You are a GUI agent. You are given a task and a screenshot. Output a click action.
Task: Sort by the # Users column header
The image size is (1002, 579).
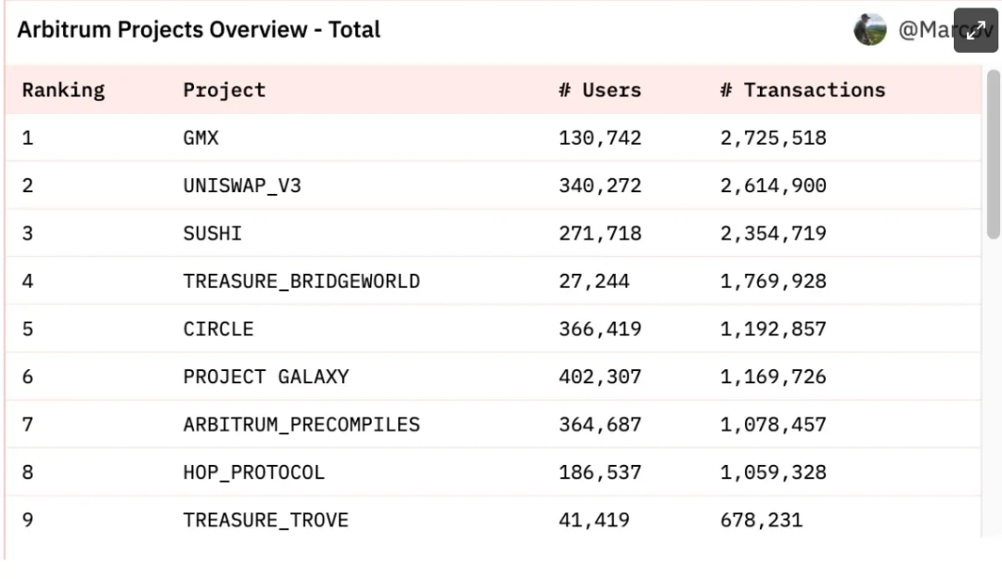(599, 90)
